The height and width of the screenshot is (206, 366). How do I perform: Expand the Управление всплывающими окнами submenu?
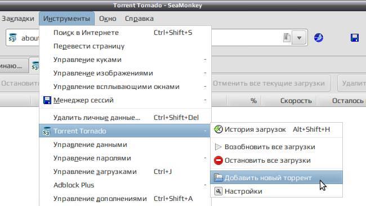coord(125,87)
